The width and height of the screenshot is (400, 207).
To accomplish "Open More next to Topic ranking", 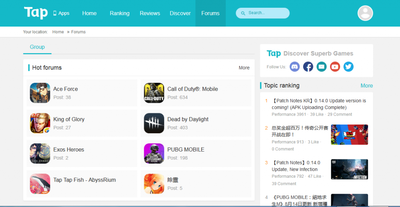I will click(x=366, y=86).
